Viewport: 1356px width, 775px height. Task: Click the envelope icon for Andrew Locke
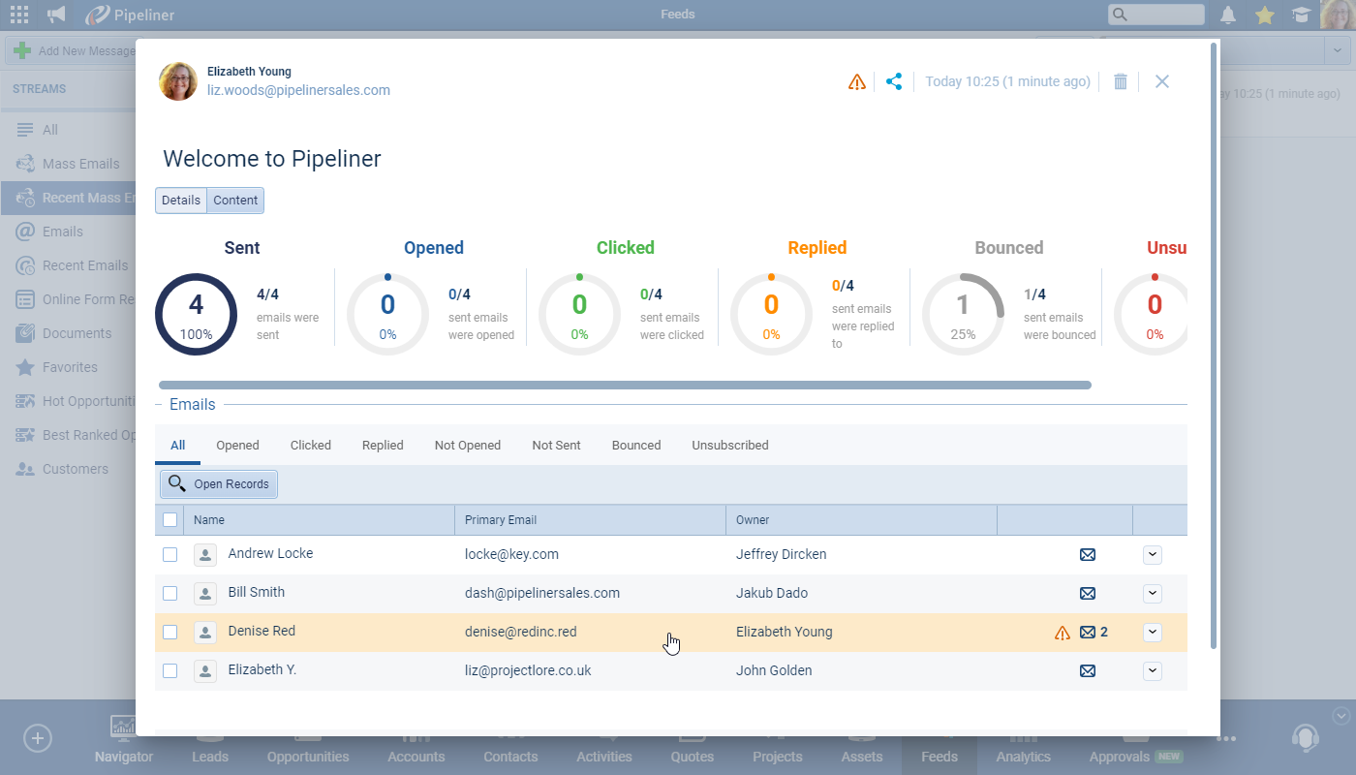click(1088, 554)
